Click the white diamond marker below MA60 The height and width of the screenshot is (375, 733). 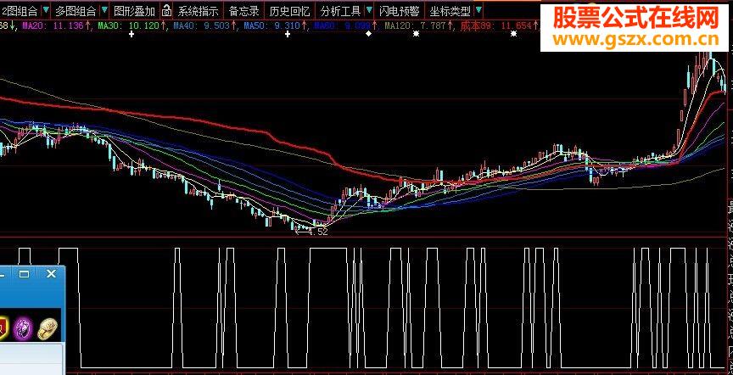pyautogui.click(x=368, y=34)
